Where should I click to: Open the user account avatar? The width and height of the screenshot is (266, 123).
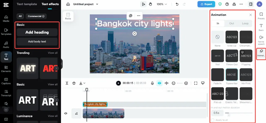click(259, 4)
